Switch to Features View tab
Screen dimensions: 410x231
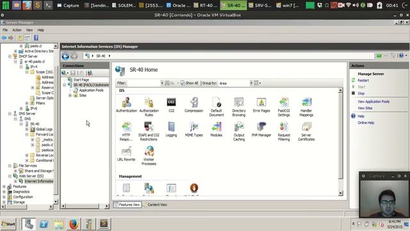click(x=127, y=205)
